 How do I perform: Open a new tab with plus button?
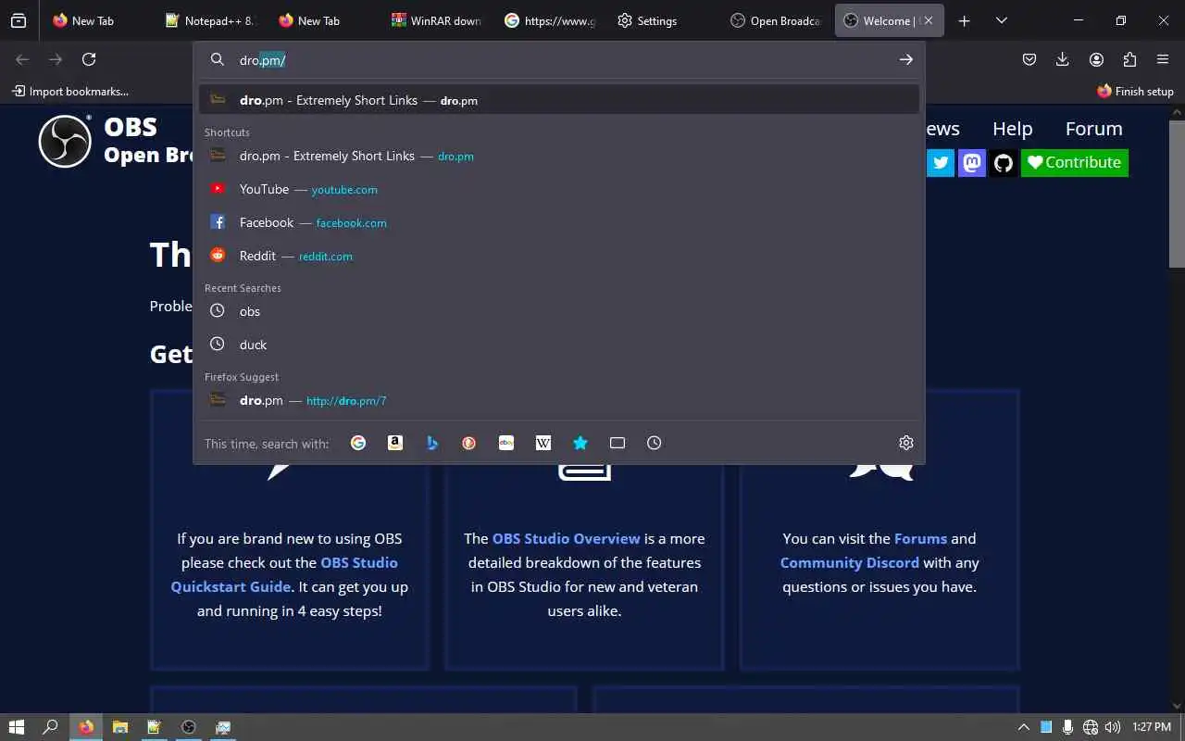click(965, 20)
